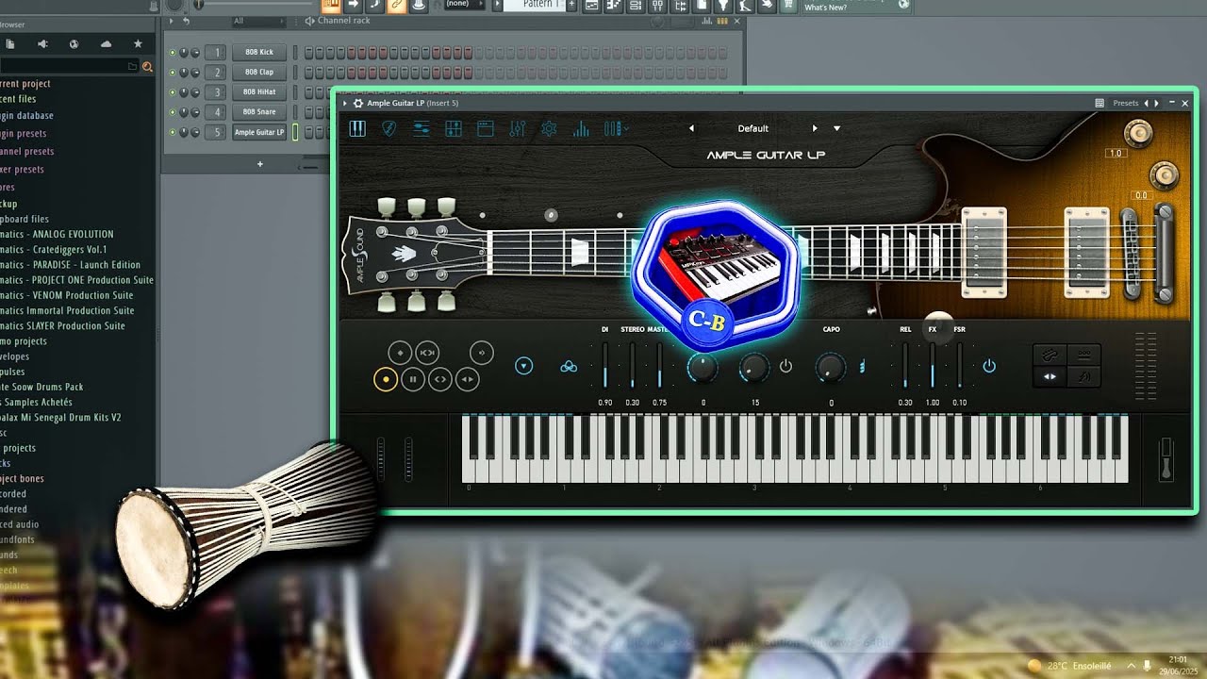Toggle the link tool in the top toolbar

click(397, 6)
